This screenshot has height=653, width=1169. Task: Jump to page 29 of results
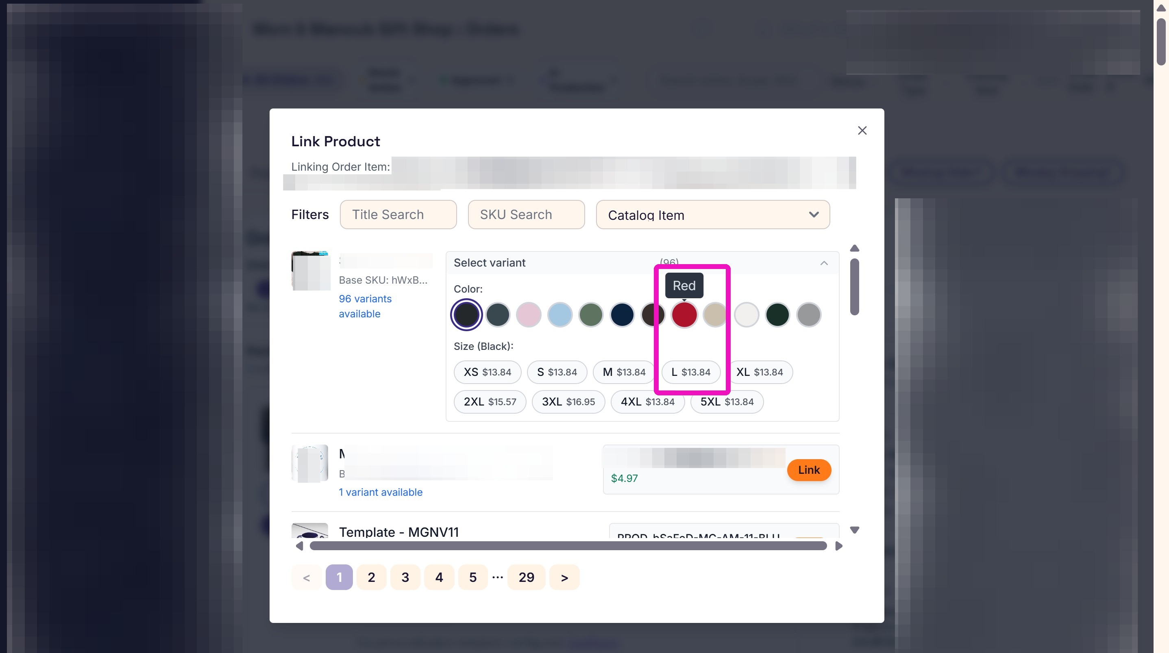click(x=527, y=577)
